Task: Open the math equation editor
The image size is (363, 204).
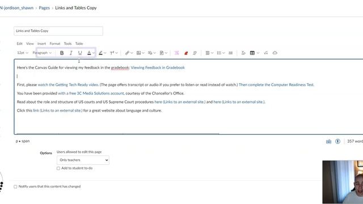Action: pos(266,53)
